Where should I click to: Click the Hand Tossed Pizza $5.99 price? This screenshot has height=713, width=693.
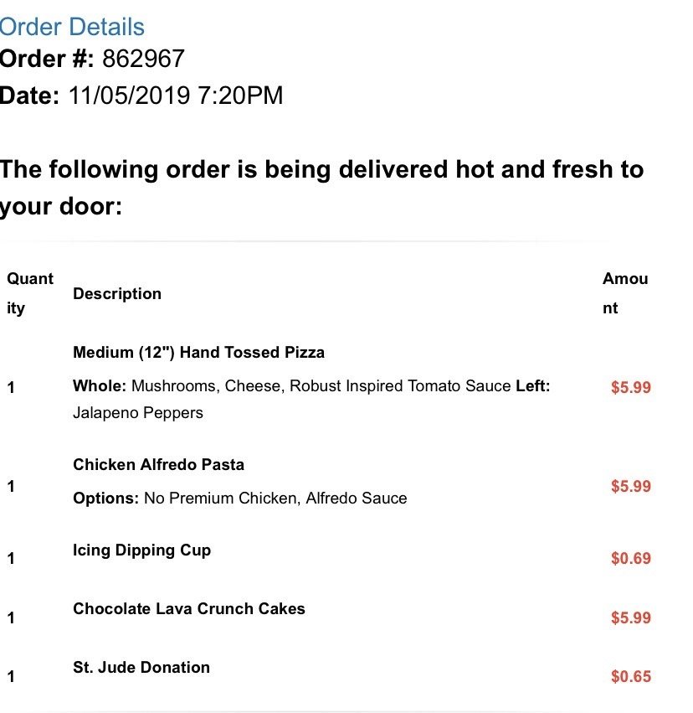[630, 388]
